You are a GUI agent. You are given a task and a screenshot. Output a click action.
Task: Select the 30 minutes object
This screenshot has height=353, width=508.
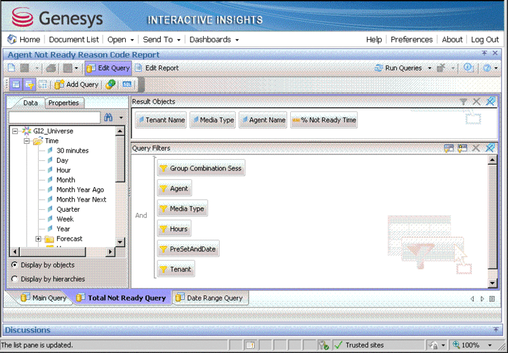pyautogui.click(x=68, y=150)
